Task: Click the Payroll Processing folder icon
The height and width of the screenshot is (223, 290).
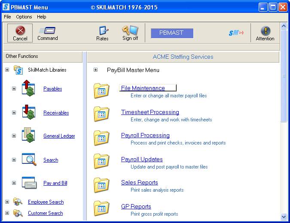Action: tap(101, 138)
